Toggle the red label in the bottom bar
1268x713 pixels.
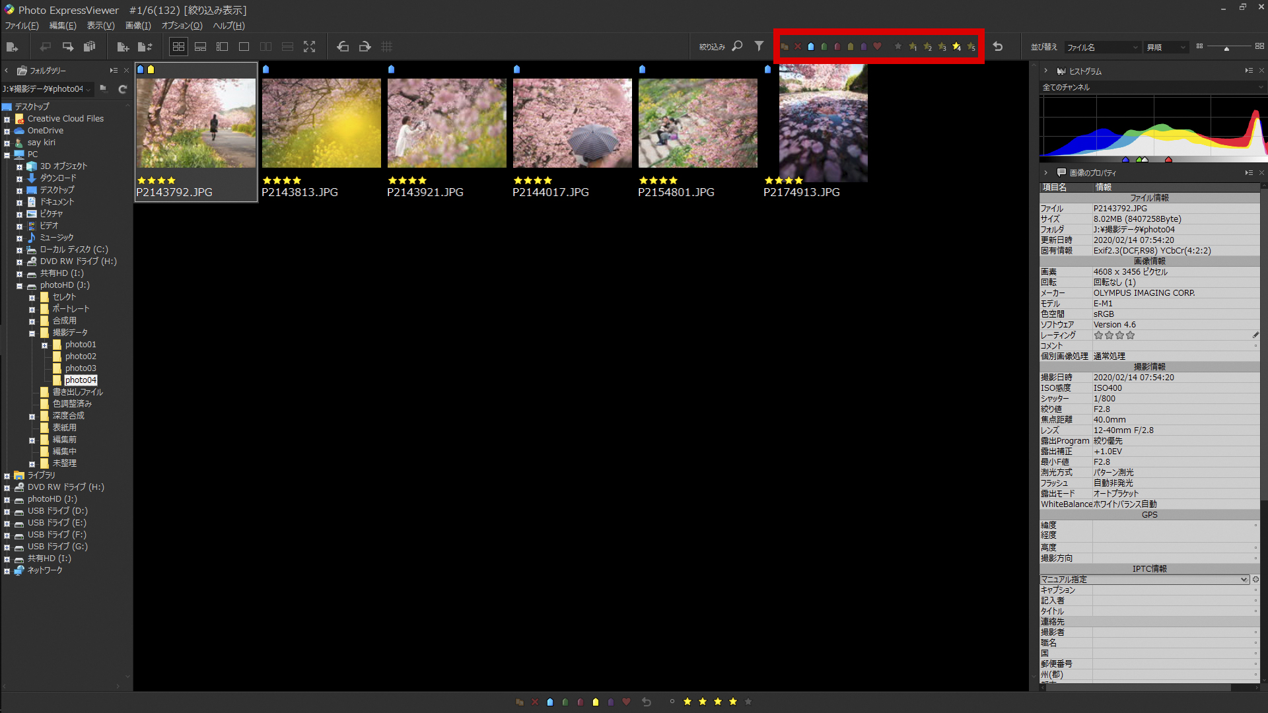pyautogui.click(x=581, y=702)
